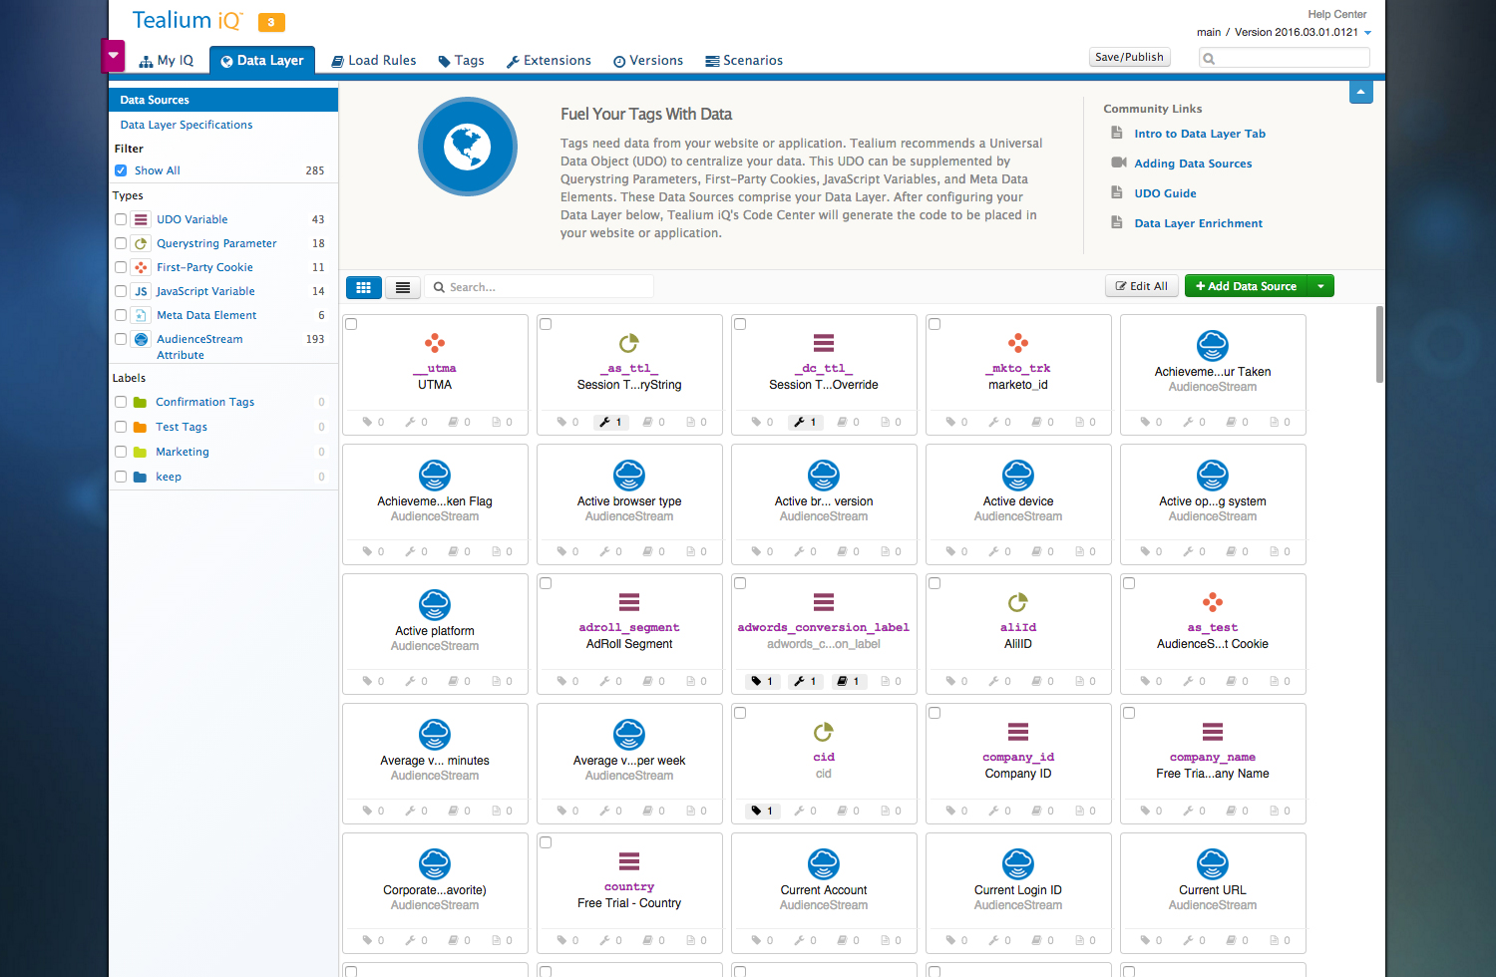Image resolution: width=1496 pixels, height=977 pixels.
Task: Click the vertical scrollbar in data grid
Action: tap(1379, 344)
